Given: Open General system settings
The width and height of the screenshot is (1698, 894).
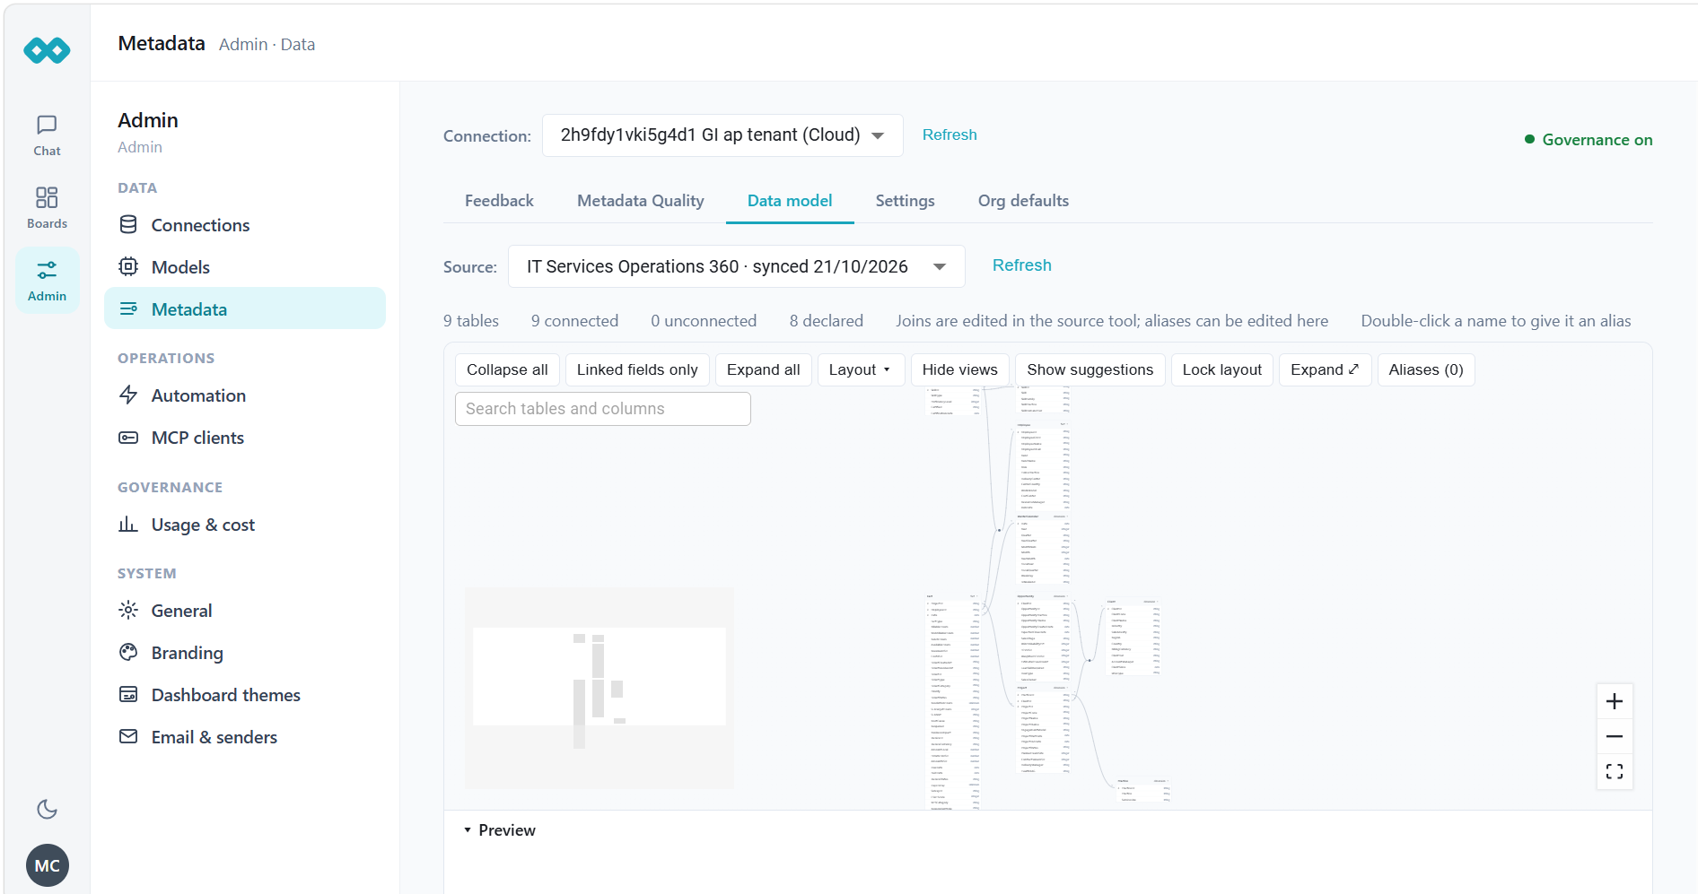Looking at the screenshot, I should [245, 611].
